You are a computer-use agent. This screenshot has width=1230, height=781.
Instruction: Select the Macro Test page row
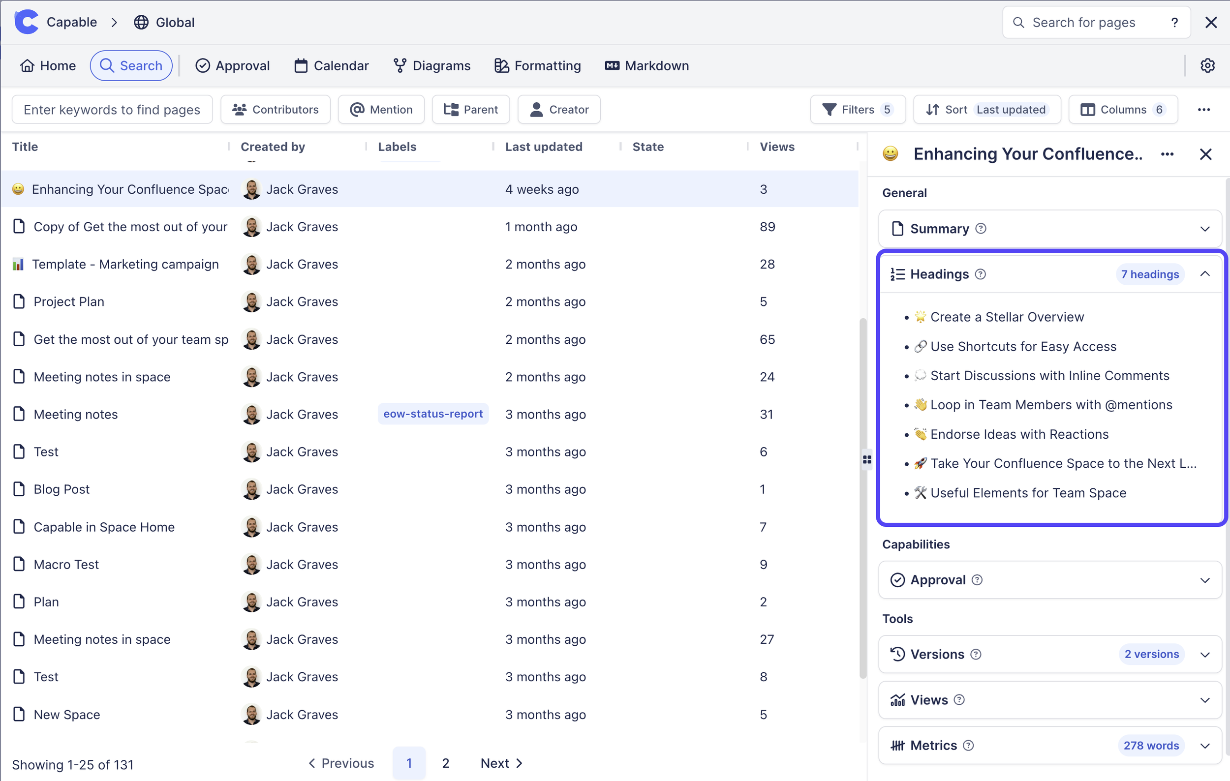429,564
